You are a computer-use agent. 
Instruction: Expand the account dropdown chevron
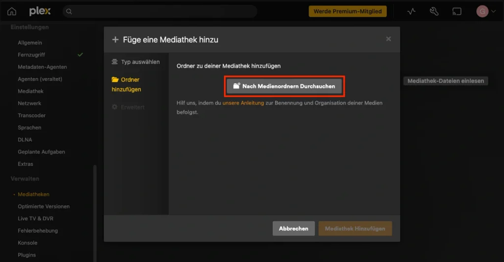click(x=493, y=12)
